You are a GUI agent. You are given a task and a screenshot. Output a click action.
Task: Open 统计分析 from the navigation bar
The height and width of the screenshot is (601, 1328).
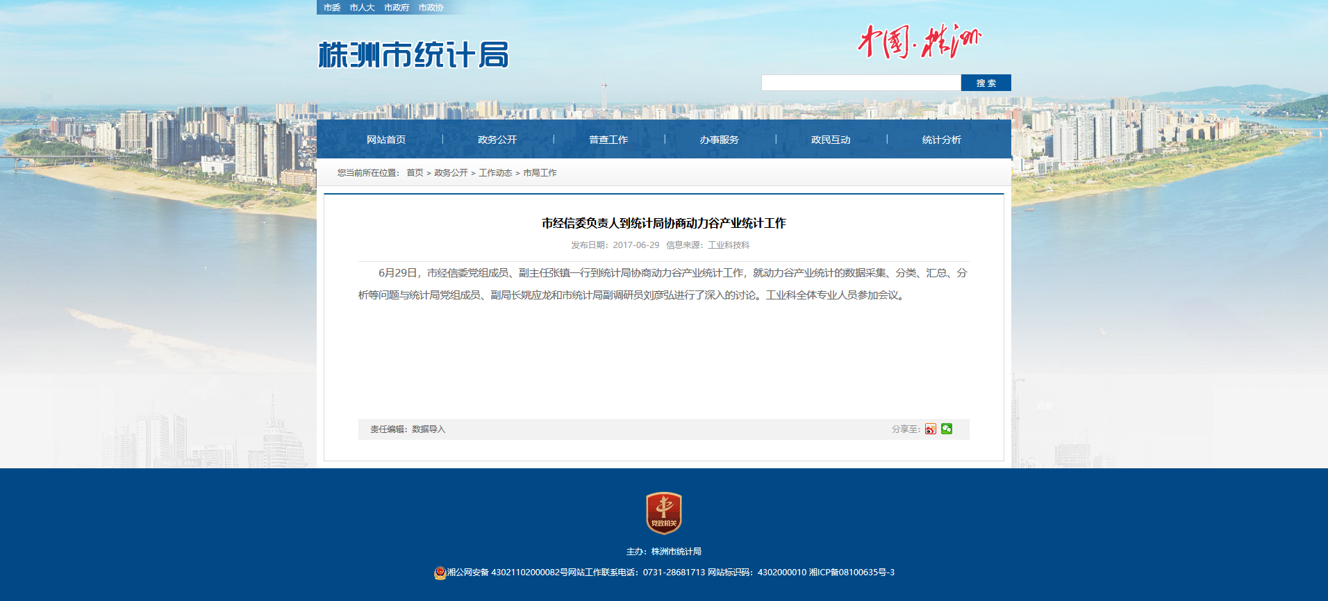pyautogui.click(x=942, y=140)
